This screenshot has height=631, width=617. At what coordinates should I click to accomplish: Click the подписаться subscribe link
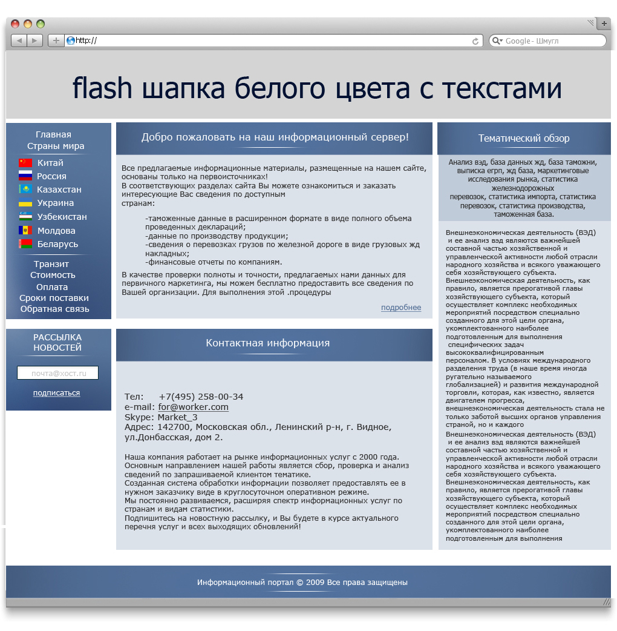click(x=56, y=393)
